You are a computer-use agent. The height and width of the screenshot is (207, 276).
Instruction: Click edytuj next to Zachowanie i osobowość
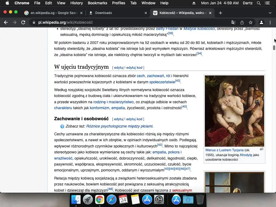[119, 119]
